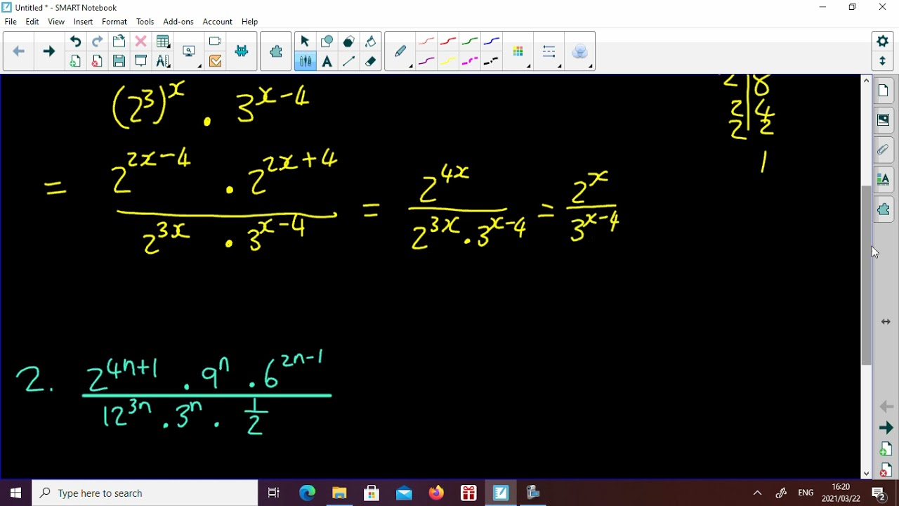Choose the Fill bucket tool

[370, 41]
